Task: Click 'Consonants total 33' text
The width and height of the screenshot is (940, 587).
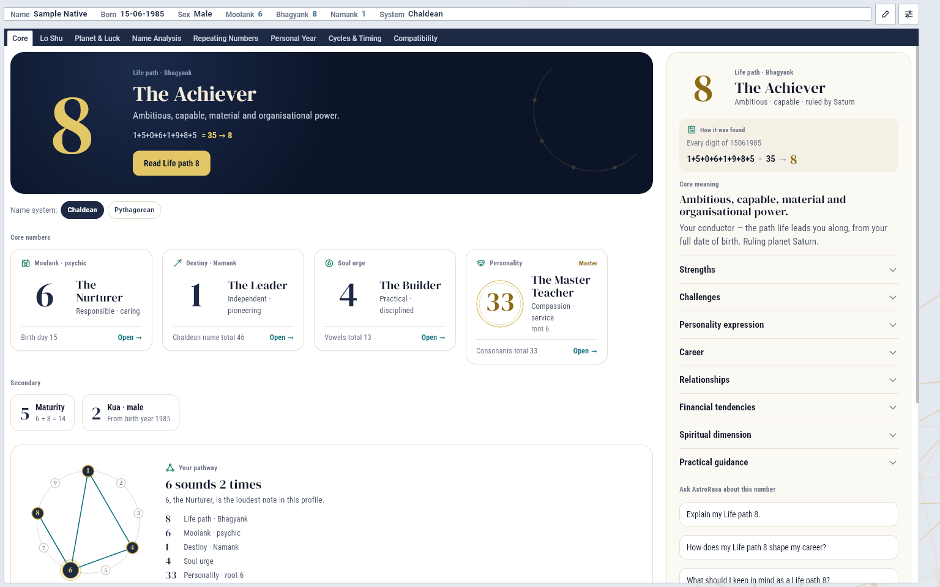Action: click(x=507, y=351)
